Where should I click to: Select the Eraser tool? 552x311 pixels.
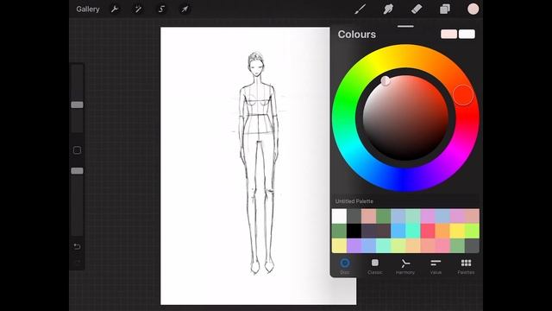417,10
